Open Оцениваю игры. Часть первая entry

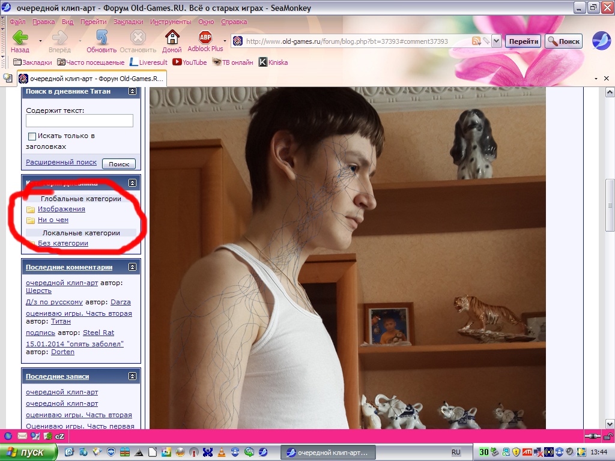point(80,426)
